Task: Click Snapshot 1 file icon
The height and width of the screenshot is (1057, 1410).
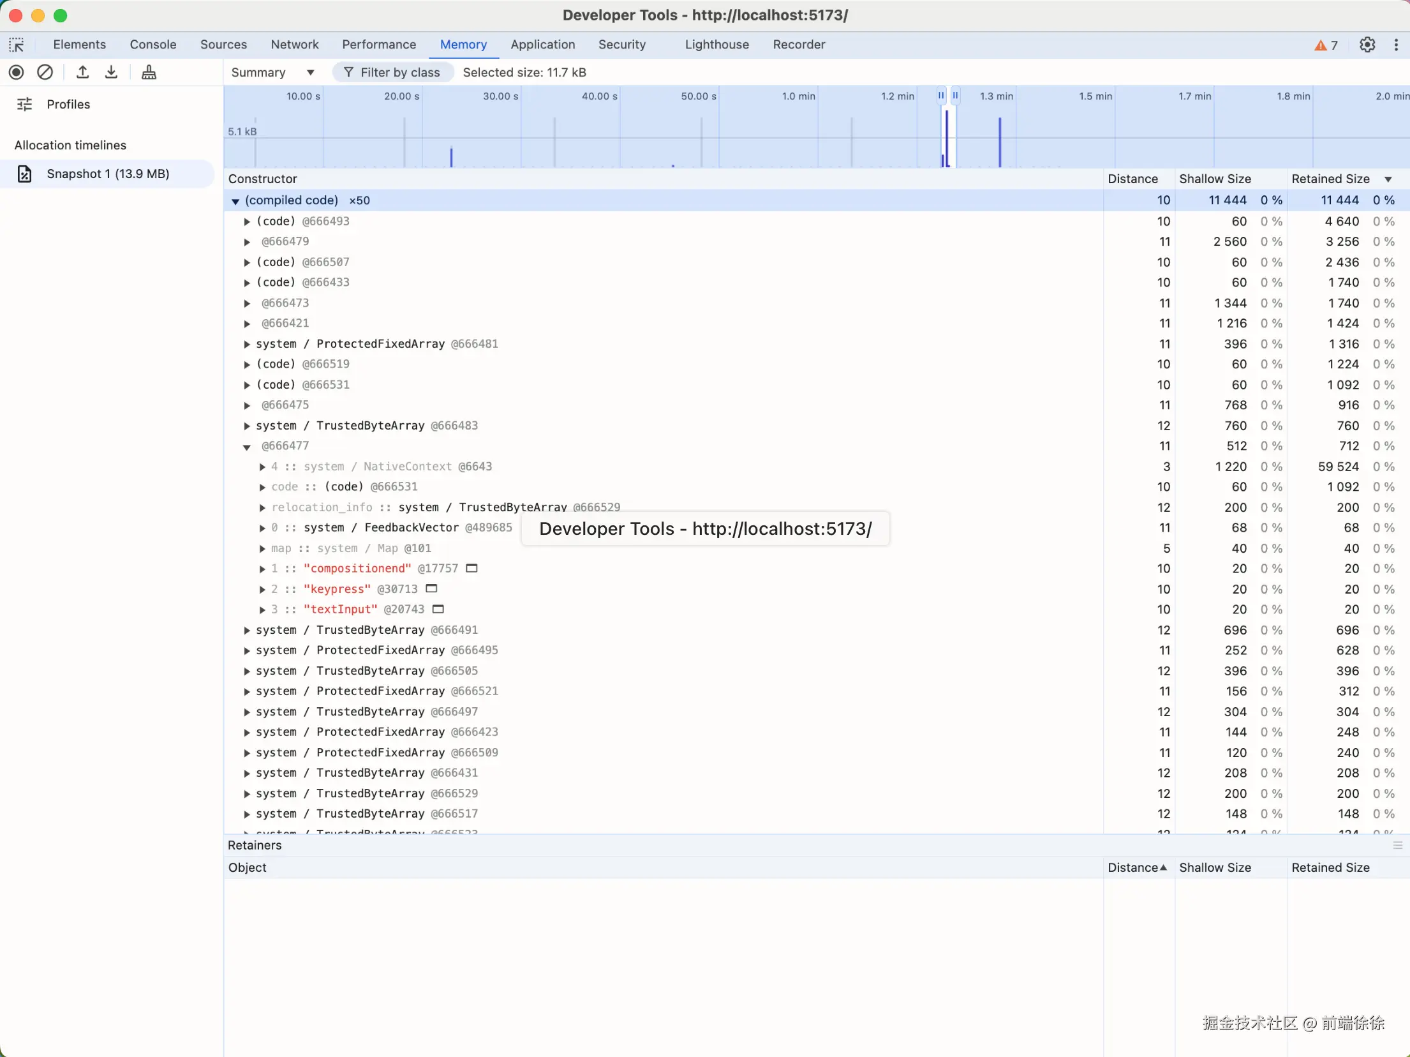Action: point(24,174)
